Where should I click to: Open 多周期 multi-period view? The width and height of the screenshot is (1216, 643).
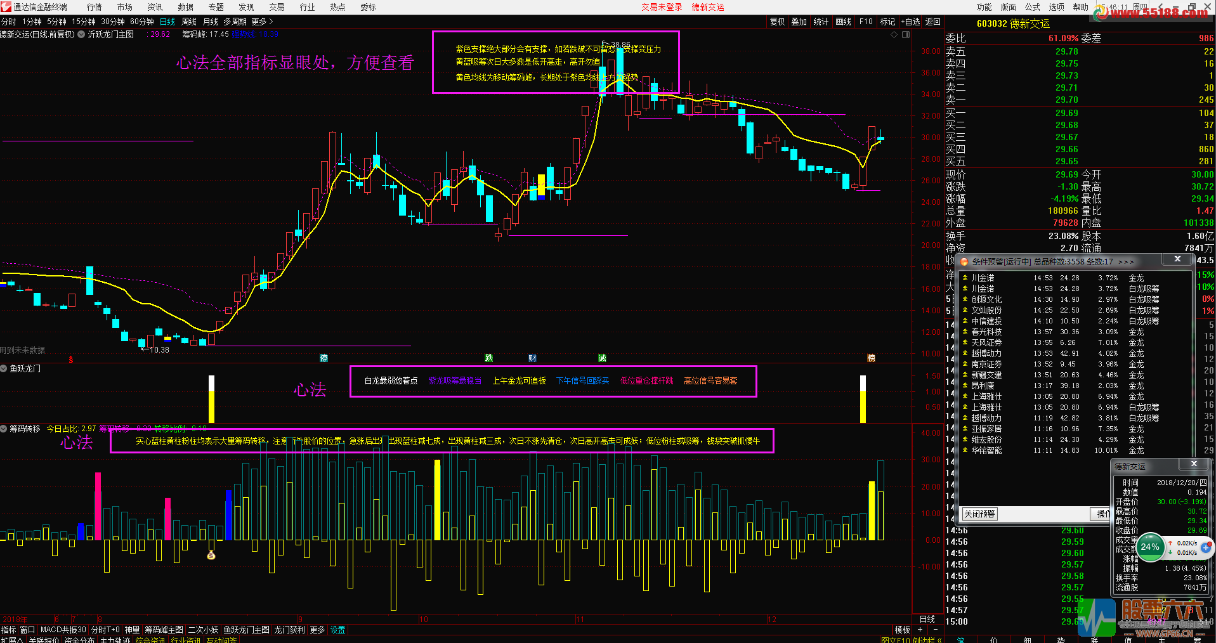[235, 22]
